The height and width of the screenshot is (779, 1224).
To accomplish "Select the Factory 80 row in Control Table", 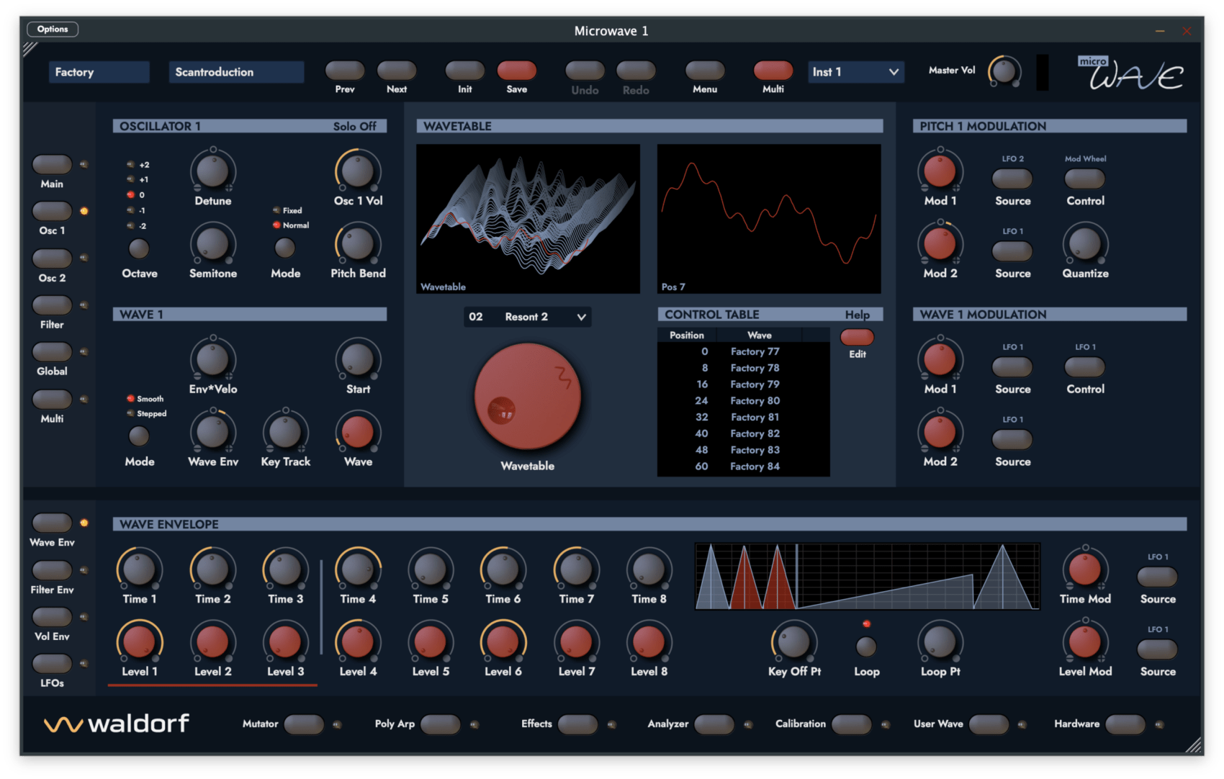I will [743, 401].
